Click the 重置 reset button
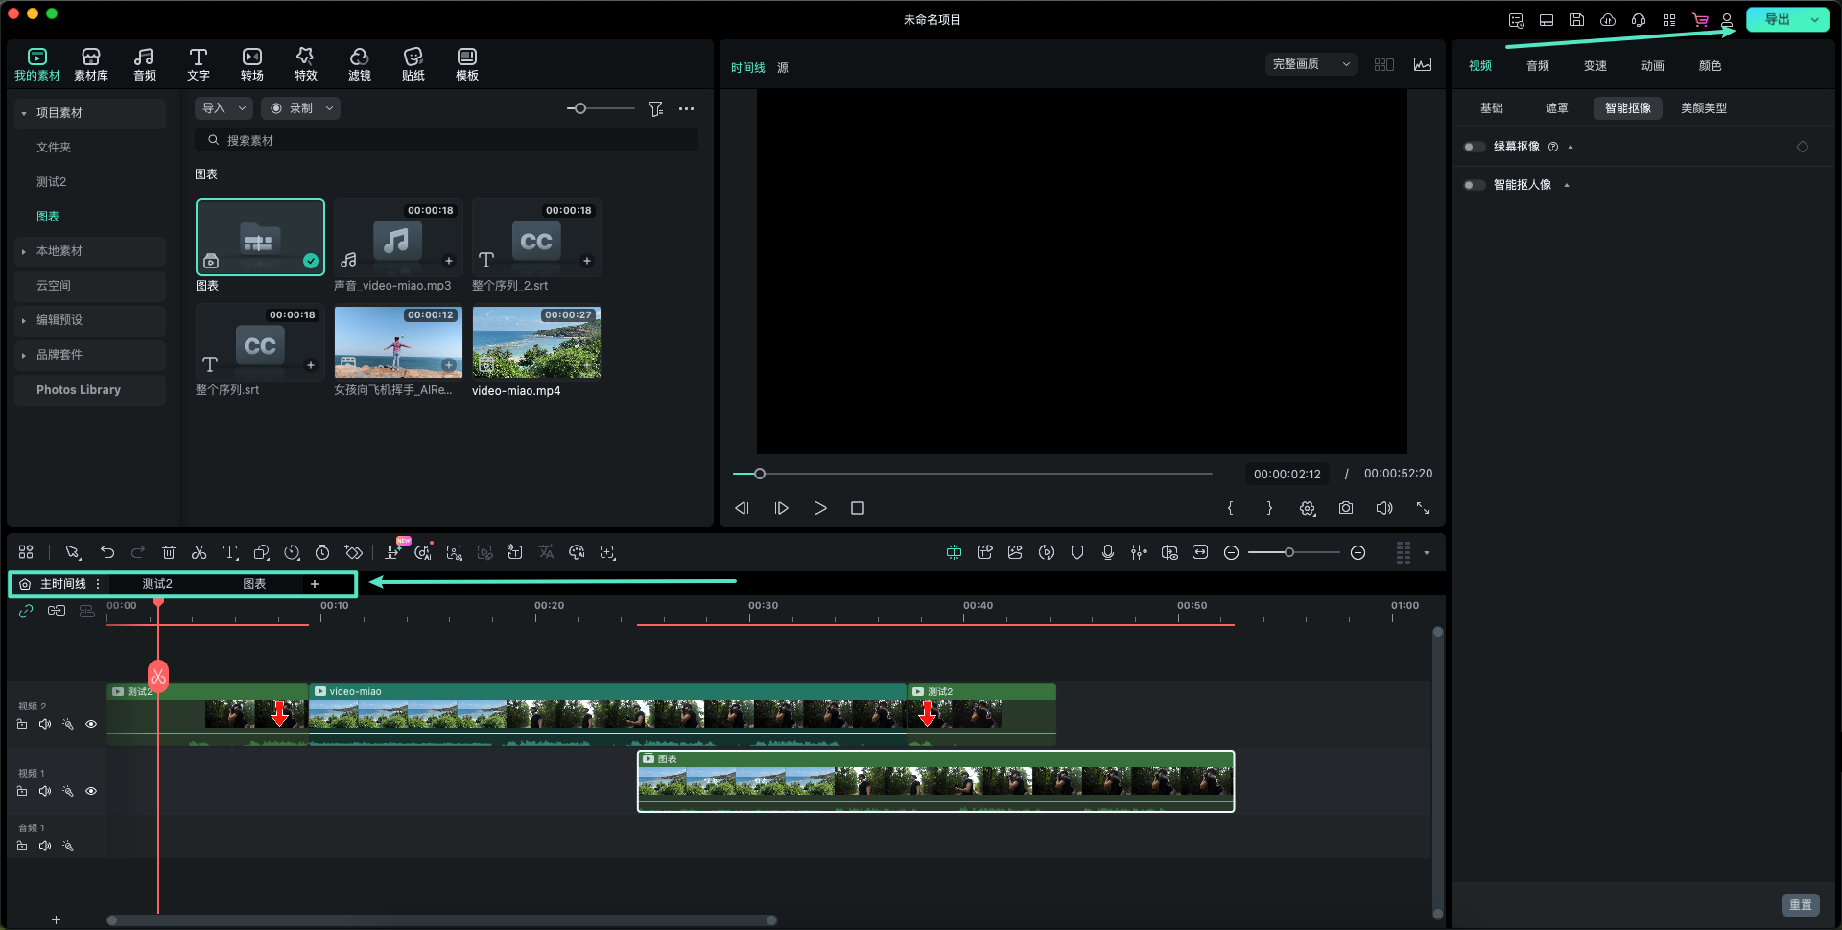 [x=1800, y=905]
